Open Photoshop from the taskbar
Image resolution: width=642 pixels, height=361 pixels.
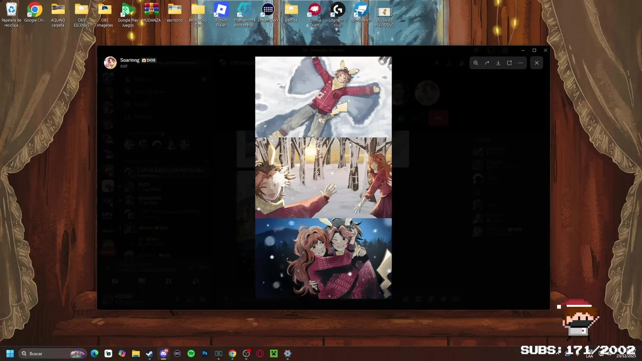(x=205, y=353)
